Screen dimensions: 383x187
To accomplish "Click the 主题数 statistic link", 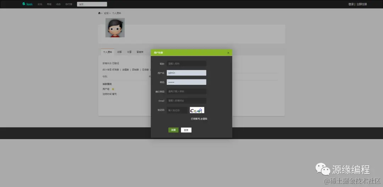I will [126, 70].
